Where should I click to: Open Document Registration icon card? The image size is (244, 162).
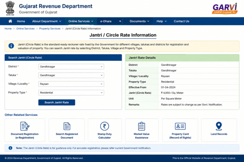25,126
